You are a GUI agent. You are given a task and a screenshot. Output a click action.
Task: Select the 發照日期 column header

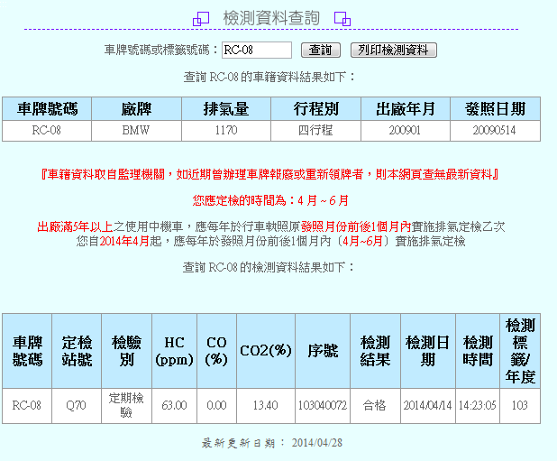tap(495, 109)
